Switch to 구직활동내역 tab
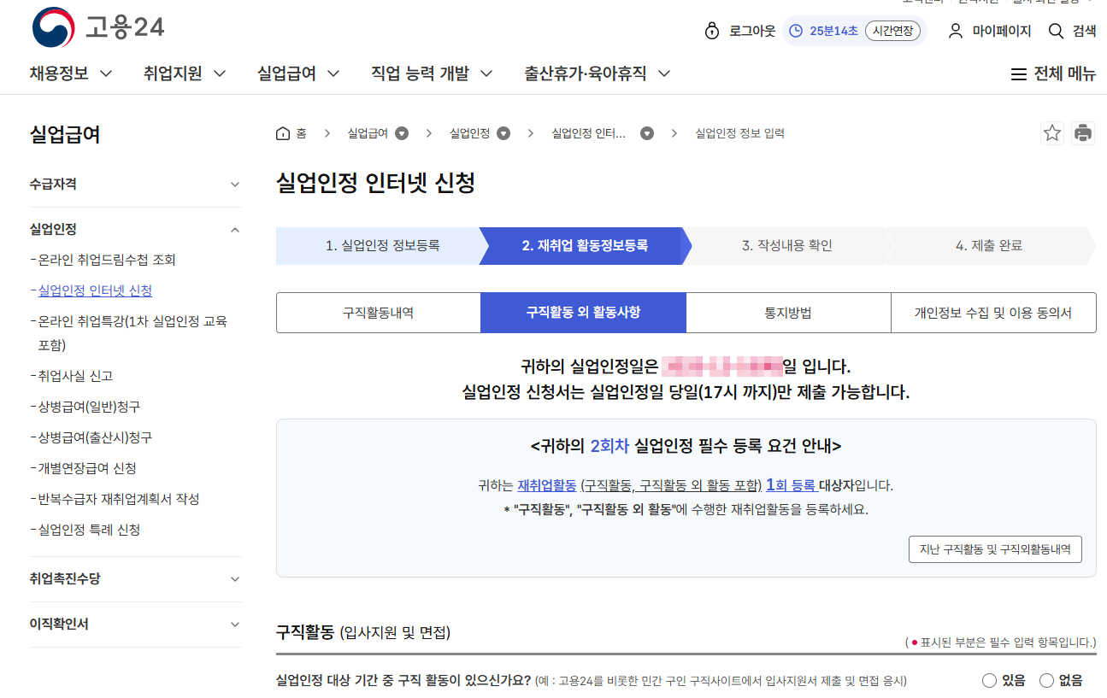This screenshot has height=698, width=1107. pyautogui.click(x=379, y=313)
